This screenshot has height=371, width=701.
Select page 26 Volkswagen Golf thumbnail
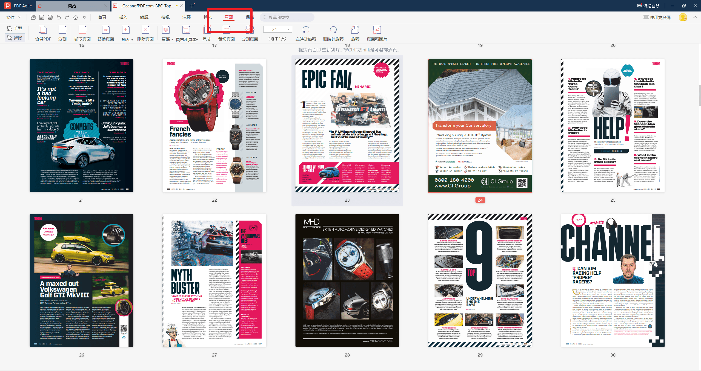(81, 280)
